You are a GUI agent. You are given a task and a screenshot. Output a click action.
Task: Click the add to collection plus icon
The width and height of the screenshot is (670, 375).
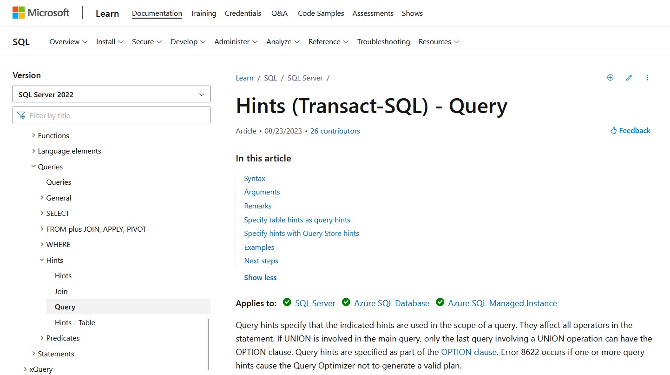coord(610,78)
